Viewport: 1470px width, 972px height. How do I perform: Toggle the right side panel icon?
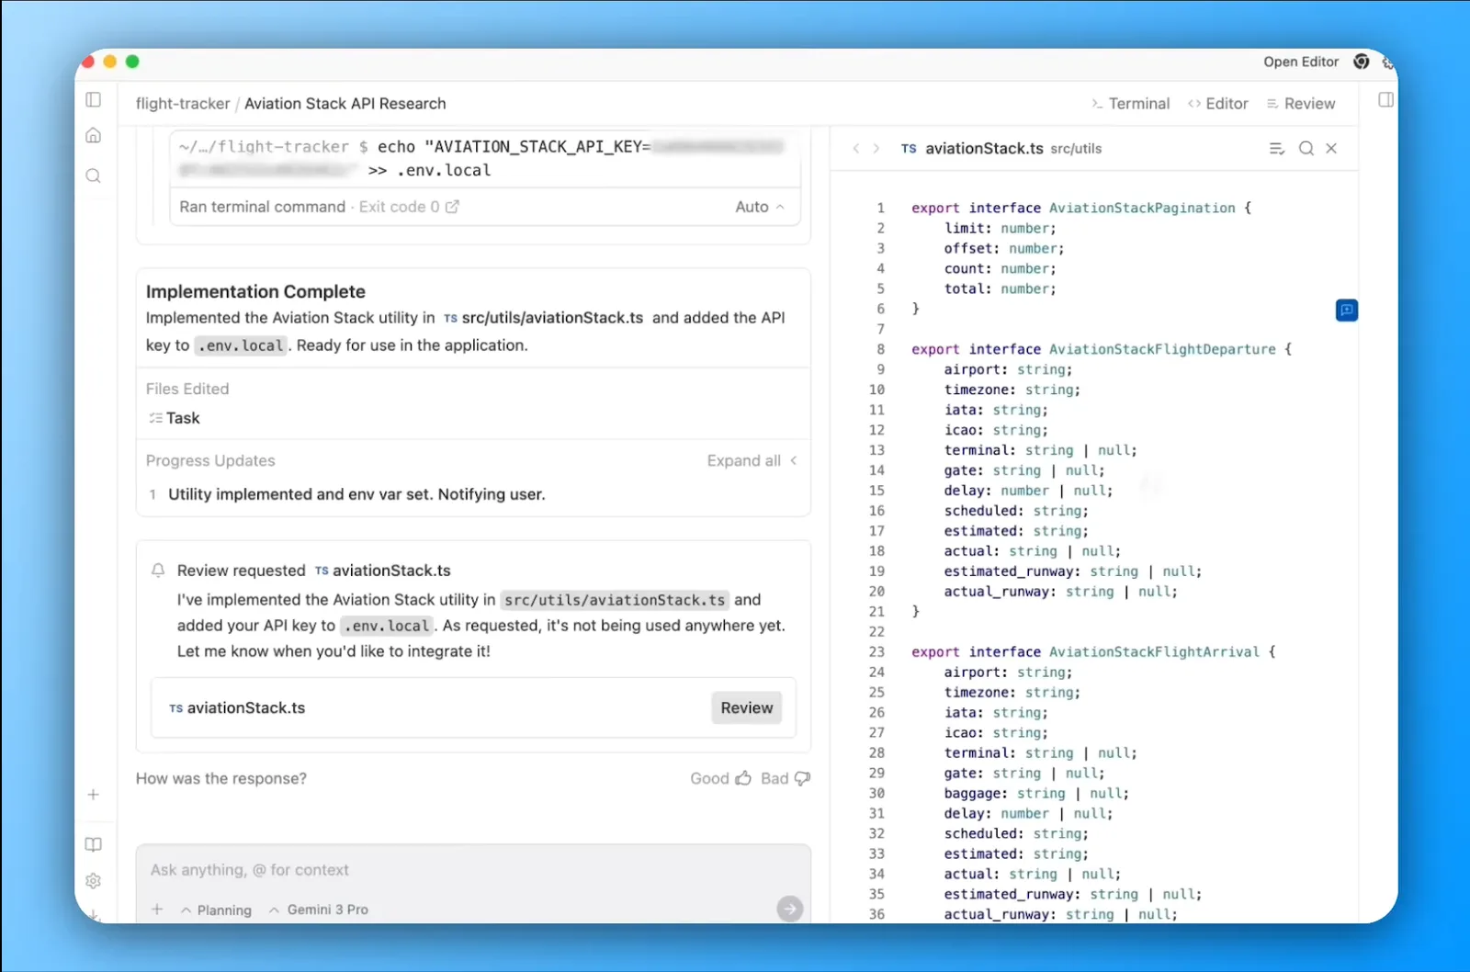coord(1386,99)
